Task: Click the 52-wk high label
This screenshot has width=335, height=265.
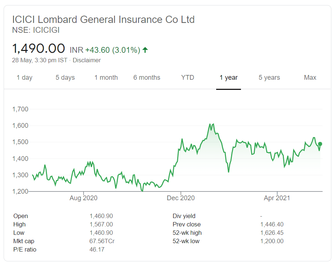Action: click(x=187, y=233)
